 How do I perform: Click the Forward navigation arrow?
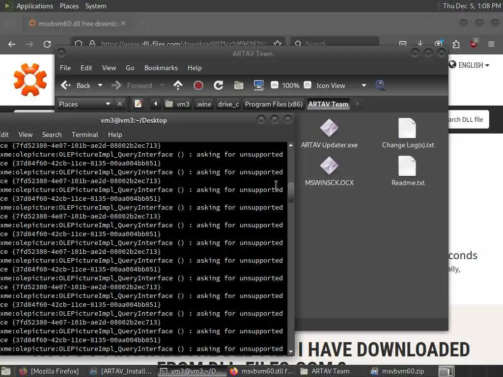pyautogui.click(x=132, y=85)
